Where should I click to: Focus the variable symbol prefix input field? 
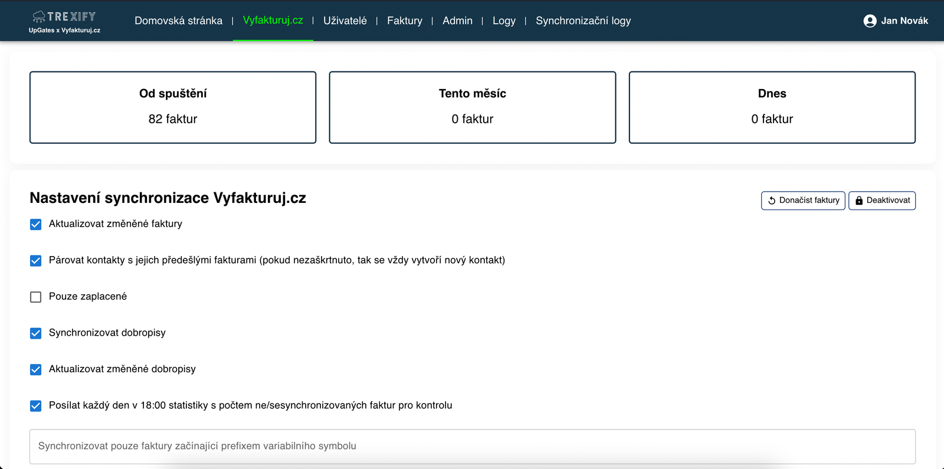tap(472, 446)
